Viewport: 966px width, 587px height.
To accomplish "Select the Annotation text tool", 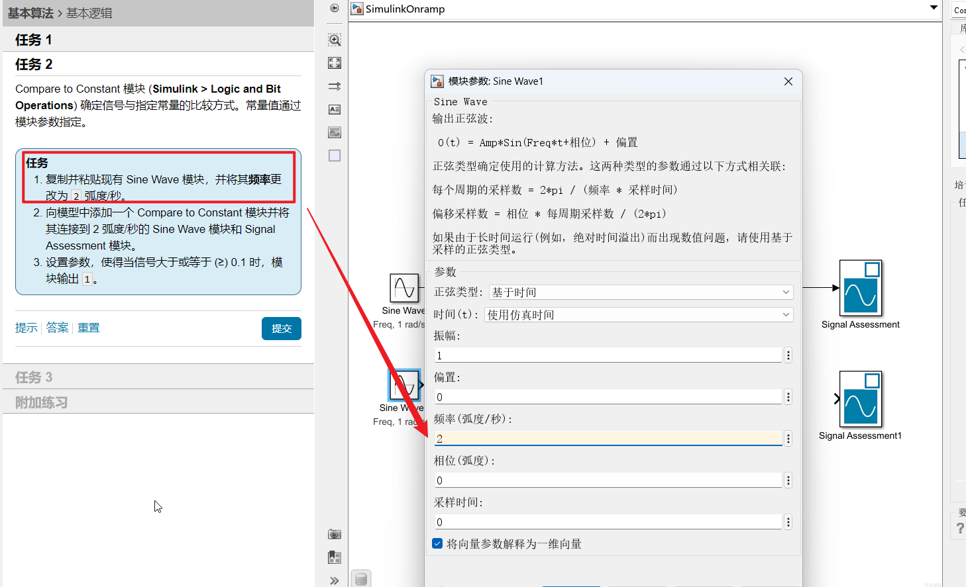I will click(335, 109).
